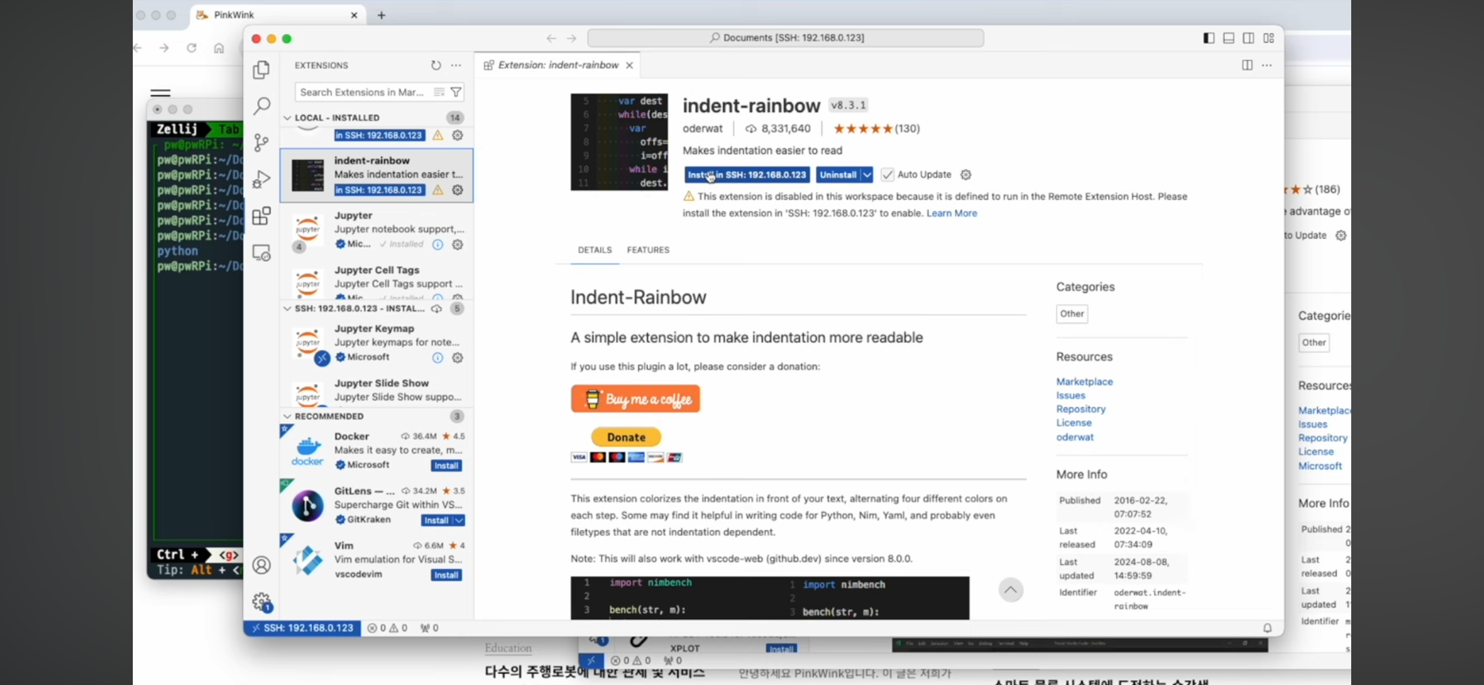This screenshot has height=685, width=1484.
Task: Collapse the Recommended extensions section
Action: click(x=288, y=416)
